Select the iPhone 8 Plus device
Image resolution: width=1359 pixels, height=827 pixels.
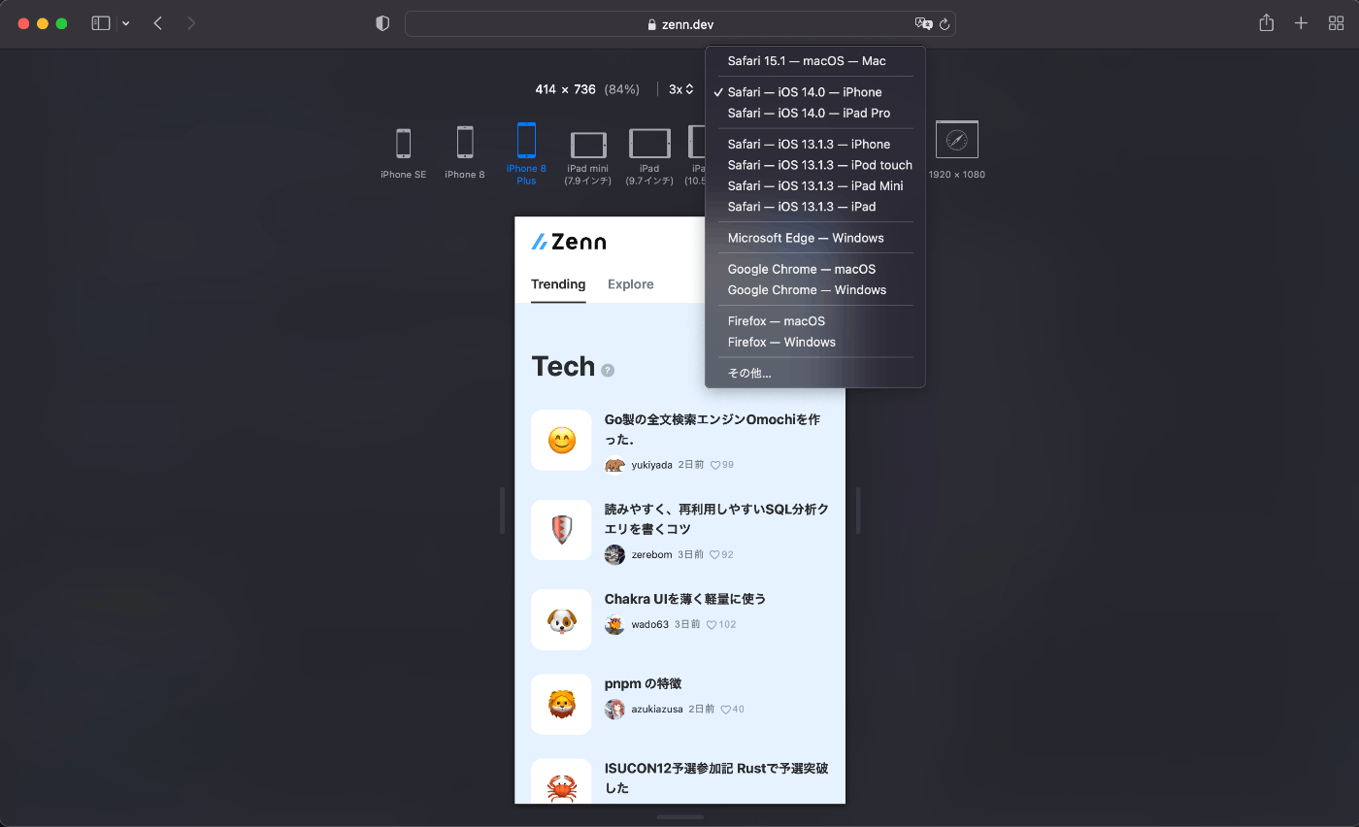pos(526,153)
